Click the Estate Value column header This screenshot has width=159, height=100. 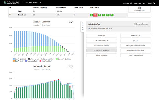coord(78,8)
